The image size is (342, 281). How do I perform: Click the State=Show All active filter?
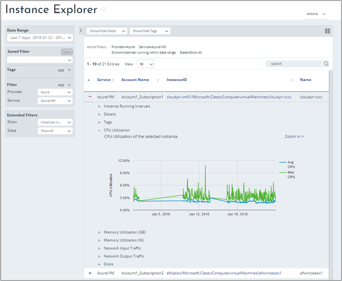pyautogui.click(x=191, y=53)
